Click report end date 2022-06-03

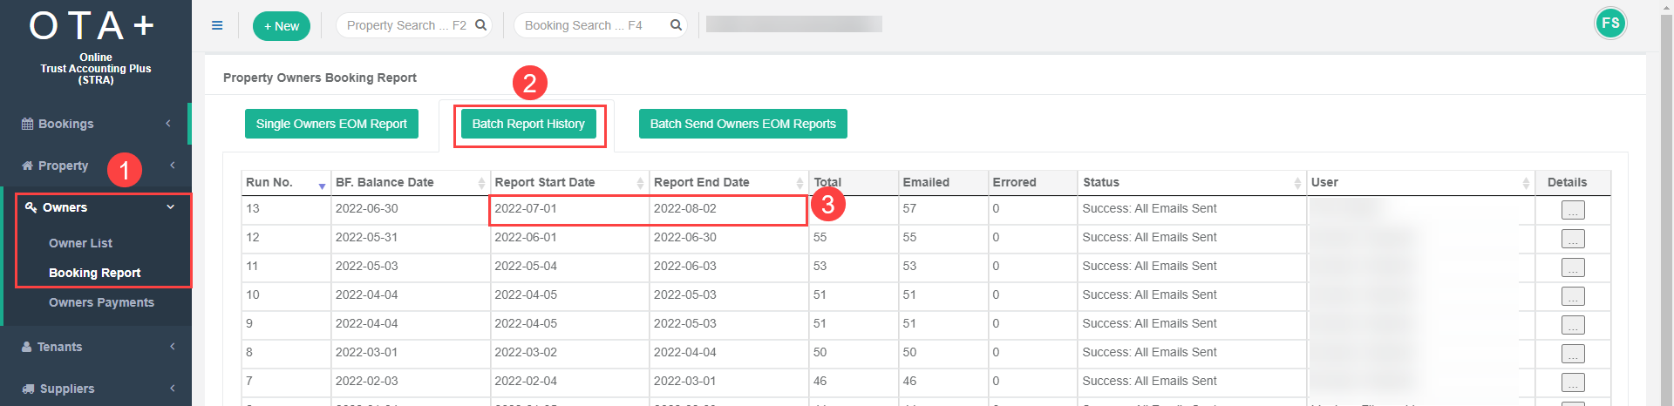tap(685, 266)
